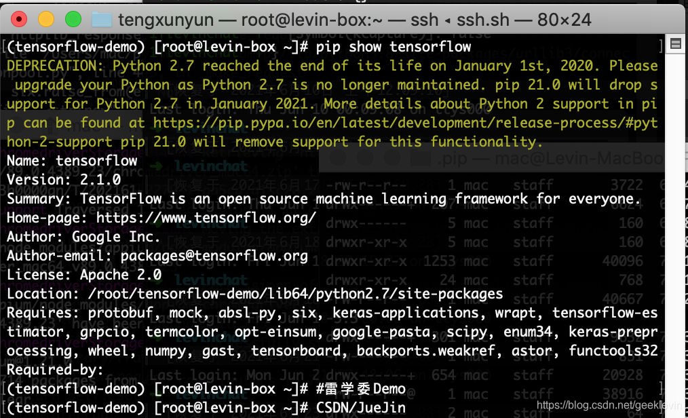Click the split pane icon at right edge

click(x=676, y=43)
